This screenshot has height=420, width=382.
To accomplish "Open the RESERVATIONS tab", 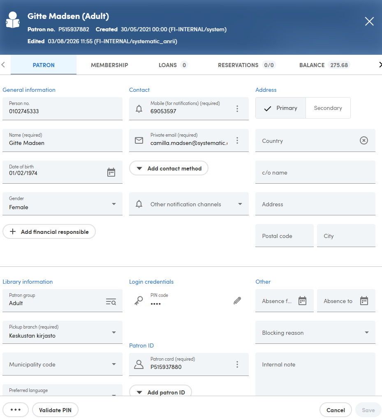I will coord(246,65).
